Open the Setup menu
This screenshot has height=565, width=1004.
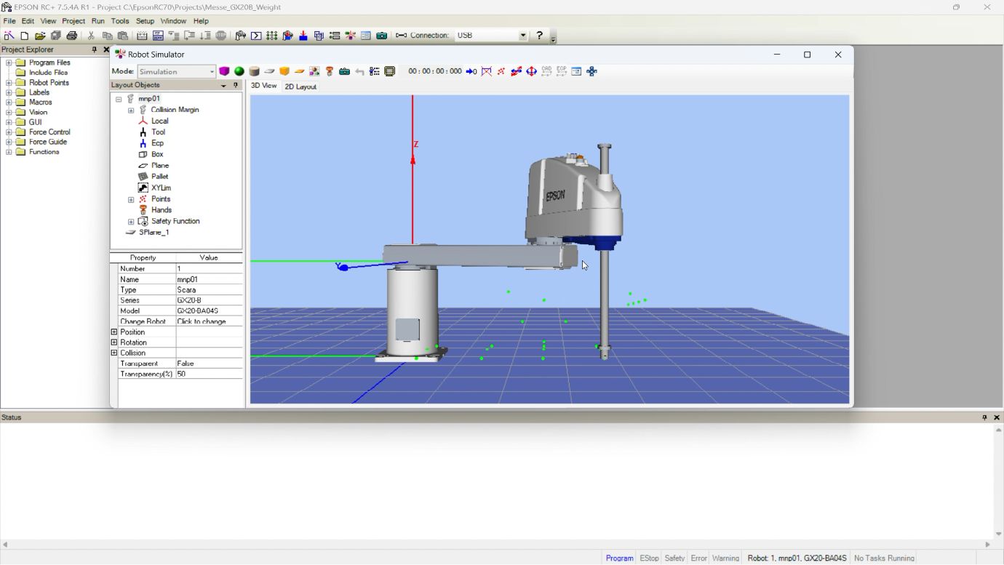click(x=145, y=21)
